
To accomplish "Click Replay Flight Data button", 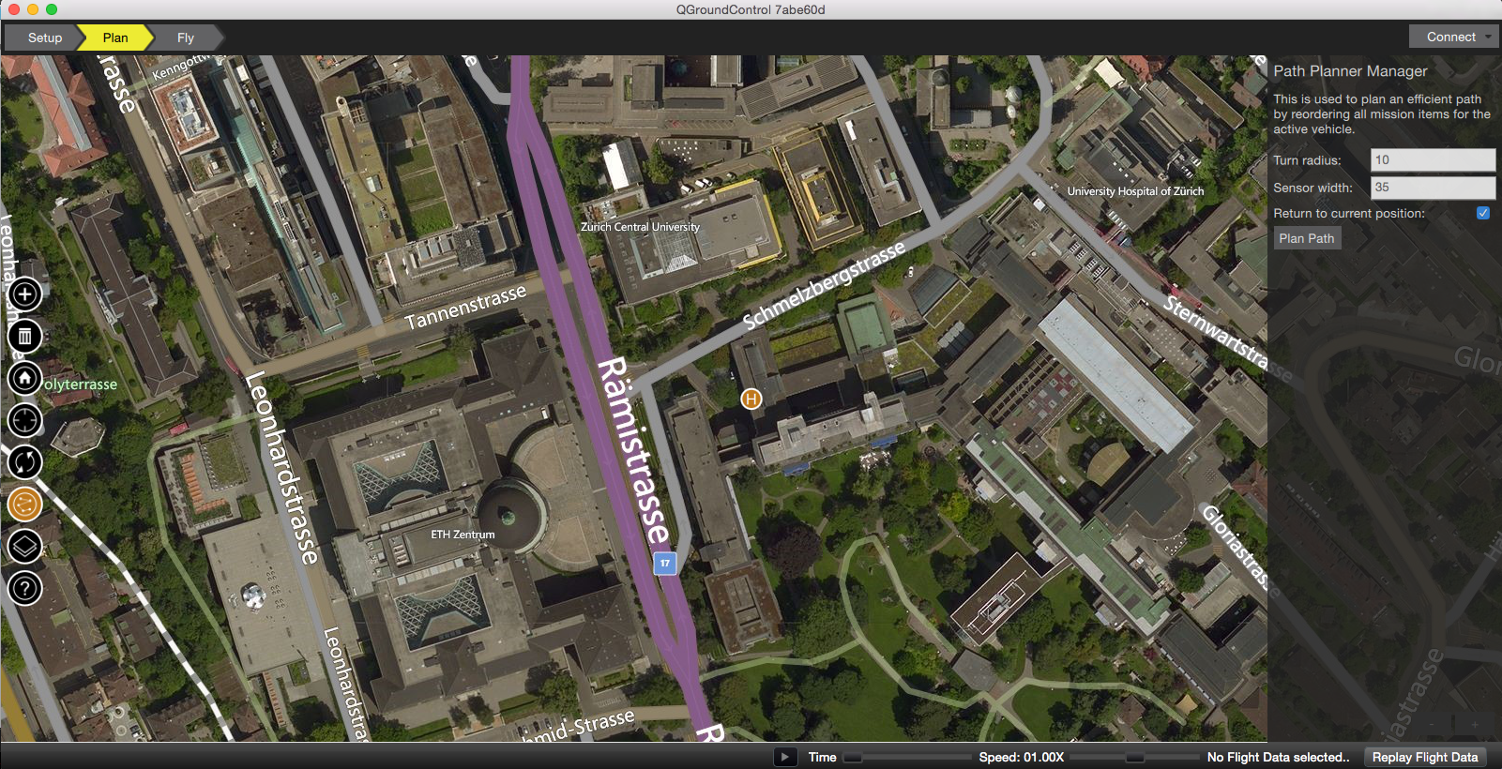I will 1424,757.
